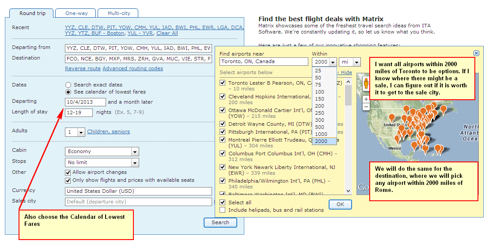Viewport: 504px width, 244px height.
Task: Click the Departing from field
Action: point(138,48)
